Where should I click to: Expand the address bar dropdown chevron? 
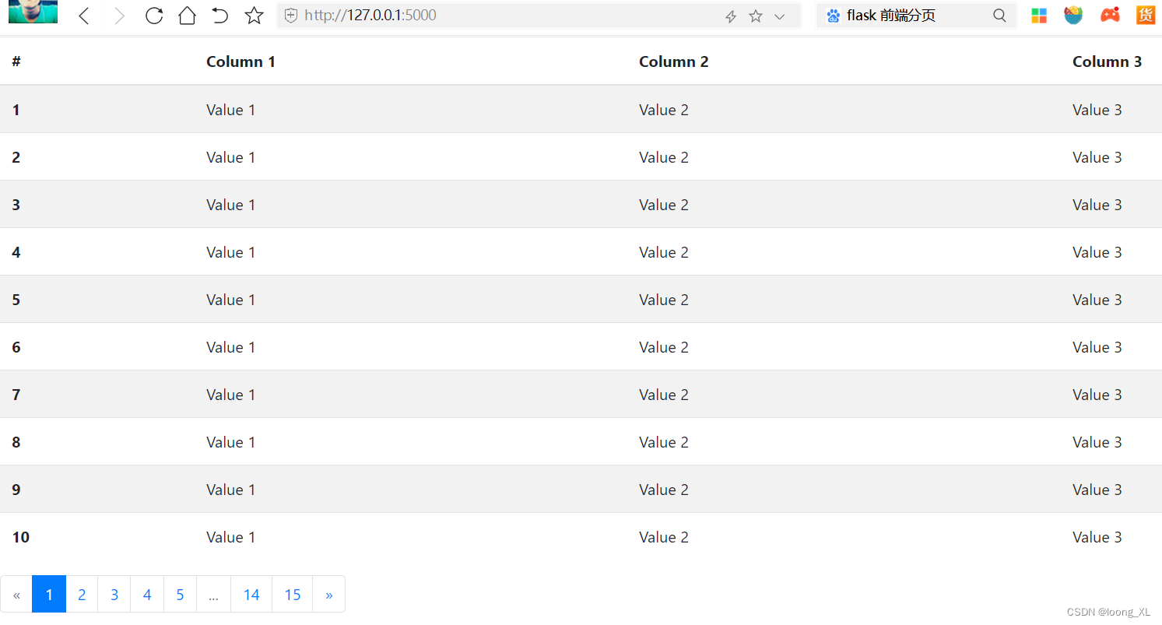(x=780, y=15)
